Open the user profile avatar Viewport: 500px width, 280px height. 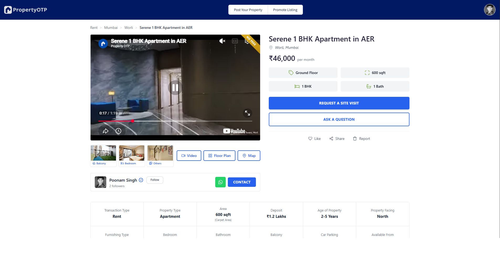pyautogui.click(x=490, y=10)
